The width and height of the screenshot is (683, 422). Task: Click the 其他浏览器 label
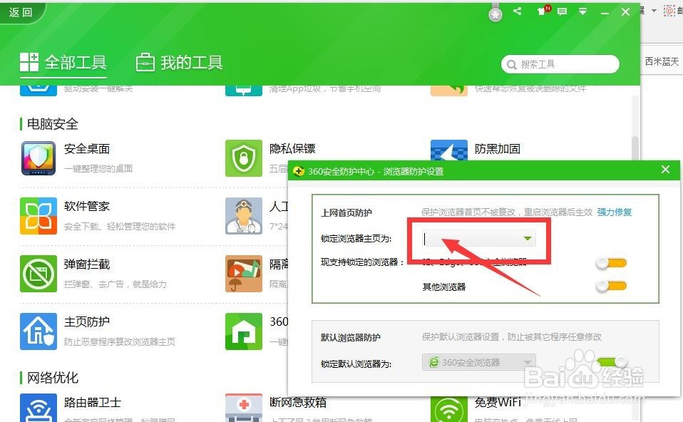[x=444, y=287]
